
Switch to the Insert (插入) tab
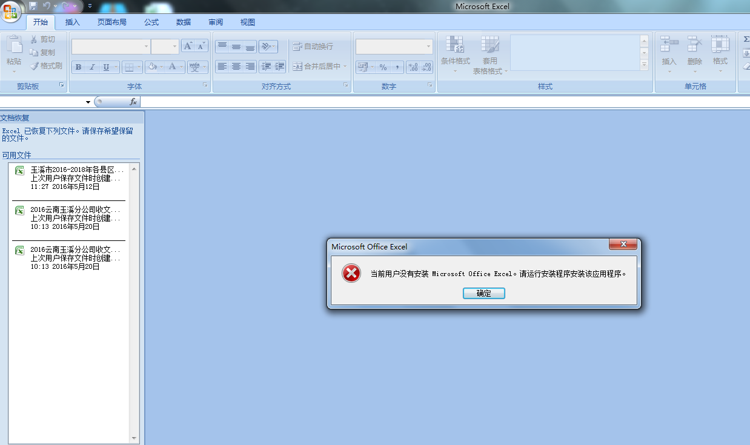72,22
